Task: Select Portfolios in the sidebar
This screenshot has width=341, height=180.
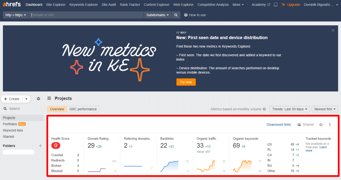Action: click(x=10, y=124)
